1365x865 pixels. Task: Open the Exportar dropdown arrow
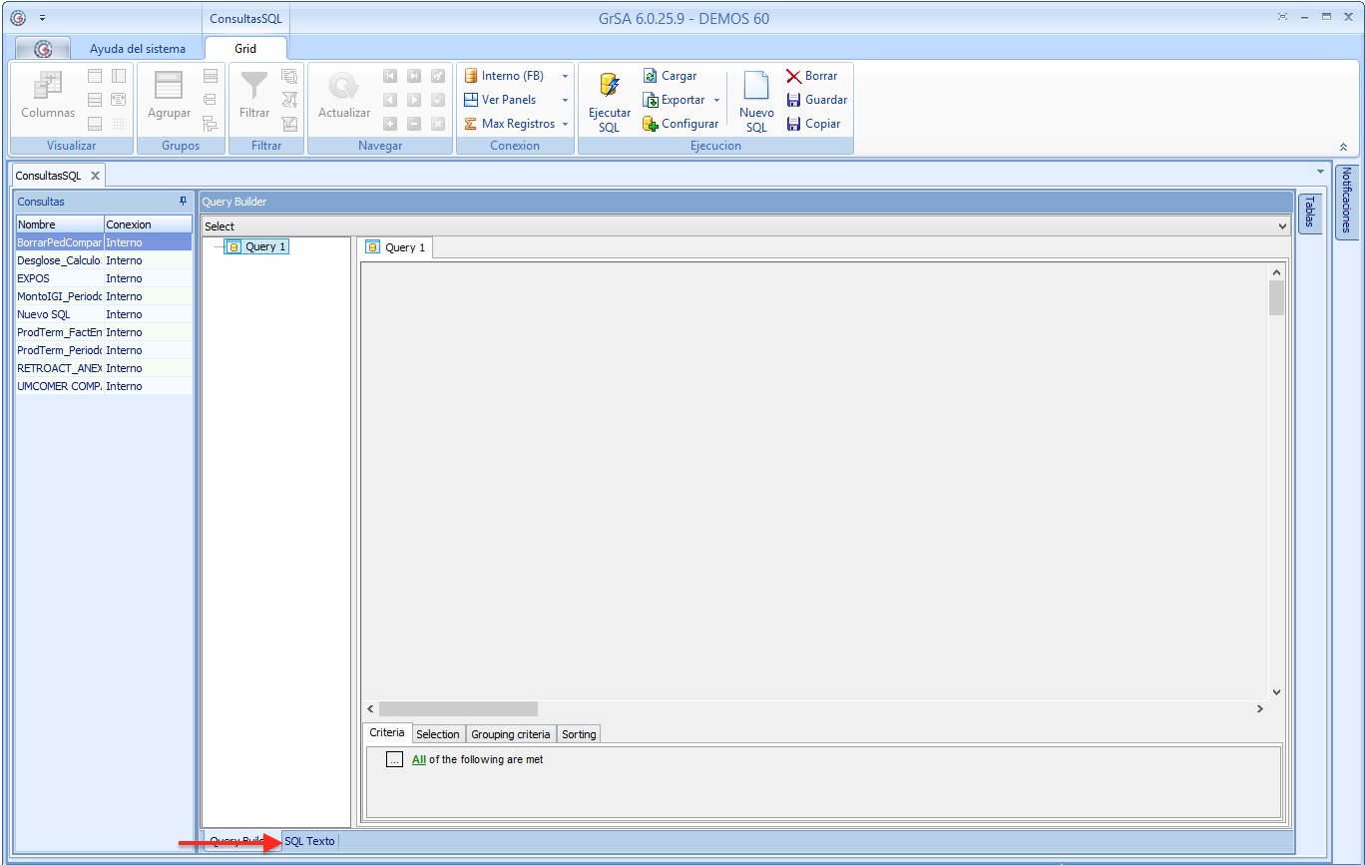pyautogui.click(x=716, y=100)
